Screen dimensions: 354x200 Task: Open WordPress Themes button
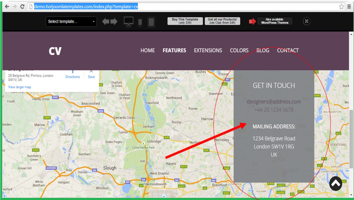click(275, 21)
